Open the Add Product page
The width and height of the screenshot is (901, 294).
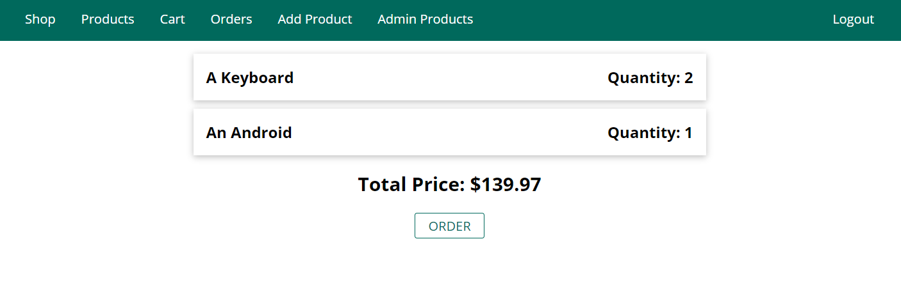pyautogui.click(x=315, y=19)
